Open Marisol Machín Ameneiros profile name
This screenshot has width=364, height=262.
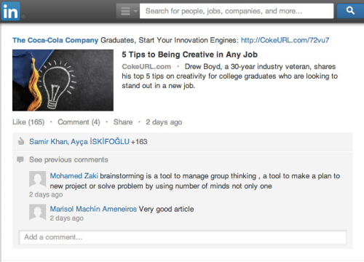pos(93,209)
